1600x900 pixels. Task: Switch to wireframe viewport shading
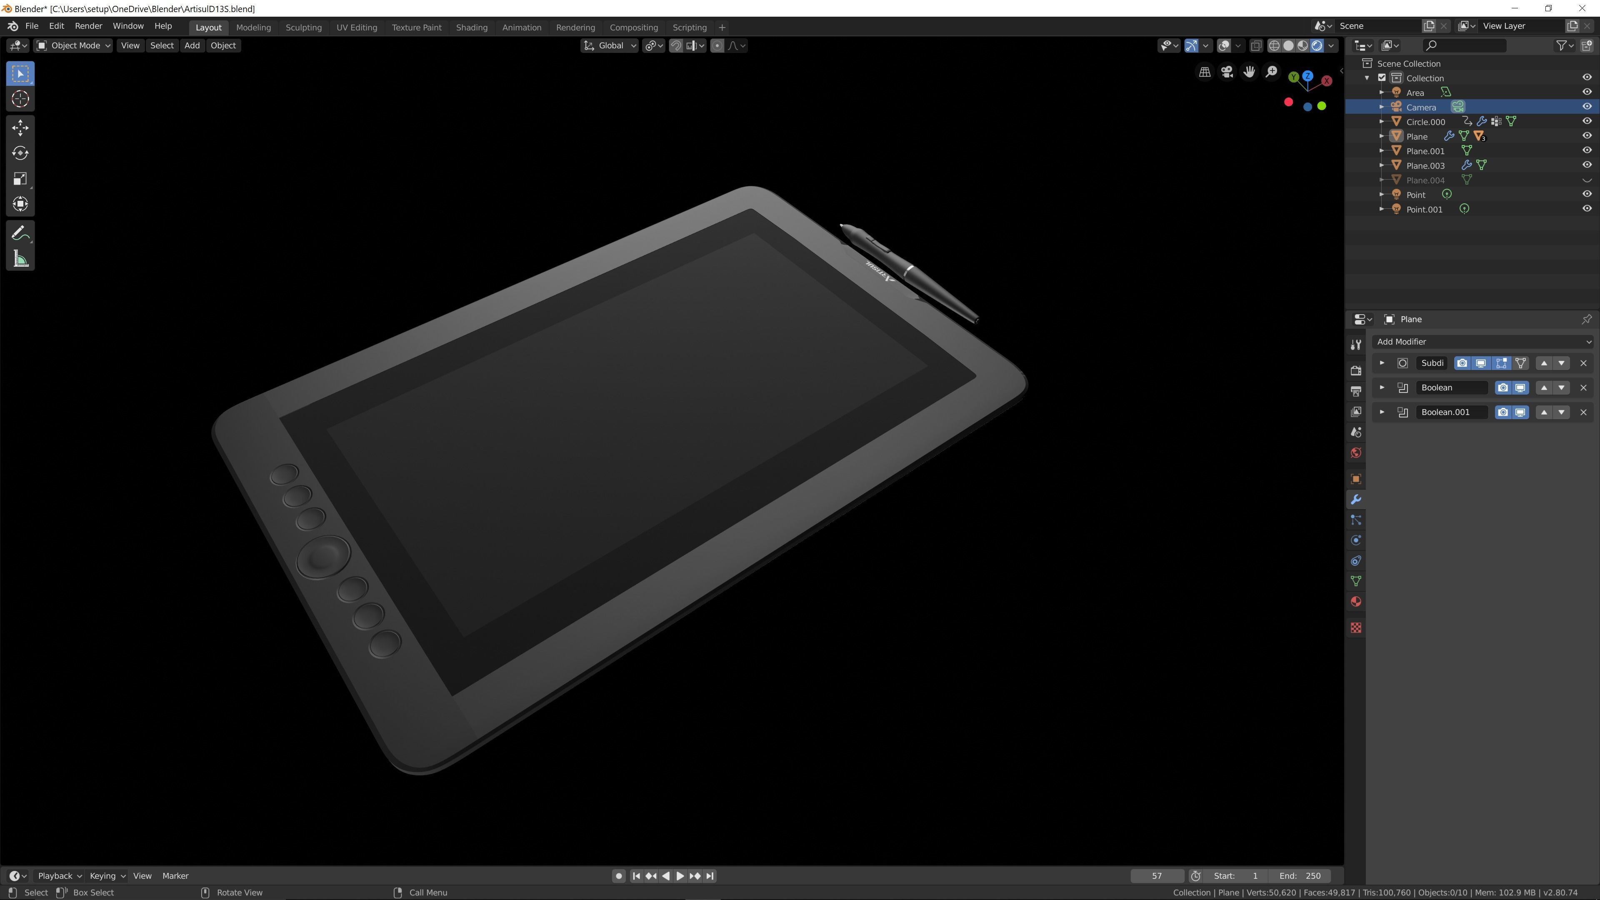[x=1275, y=45]
